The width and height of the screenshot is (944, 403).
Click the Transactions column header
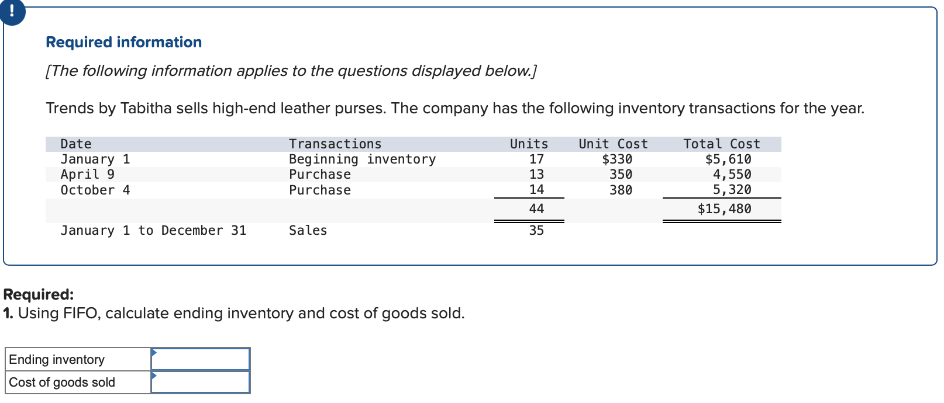point(335,143)
